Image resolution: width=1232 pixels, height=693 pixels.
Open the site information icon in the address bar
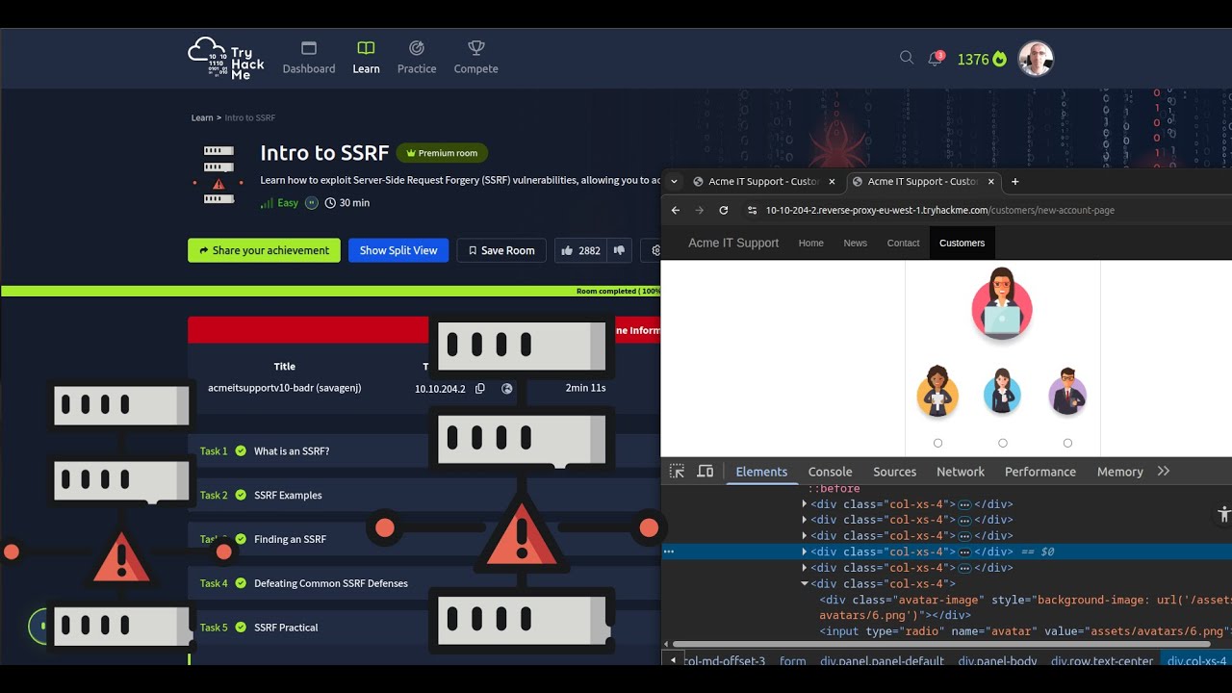point(752,210)
